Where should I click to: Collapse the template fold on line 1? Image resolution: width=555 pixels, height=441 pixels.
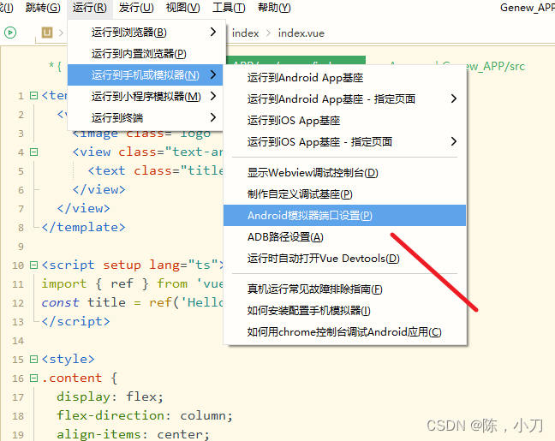point(33,96)
